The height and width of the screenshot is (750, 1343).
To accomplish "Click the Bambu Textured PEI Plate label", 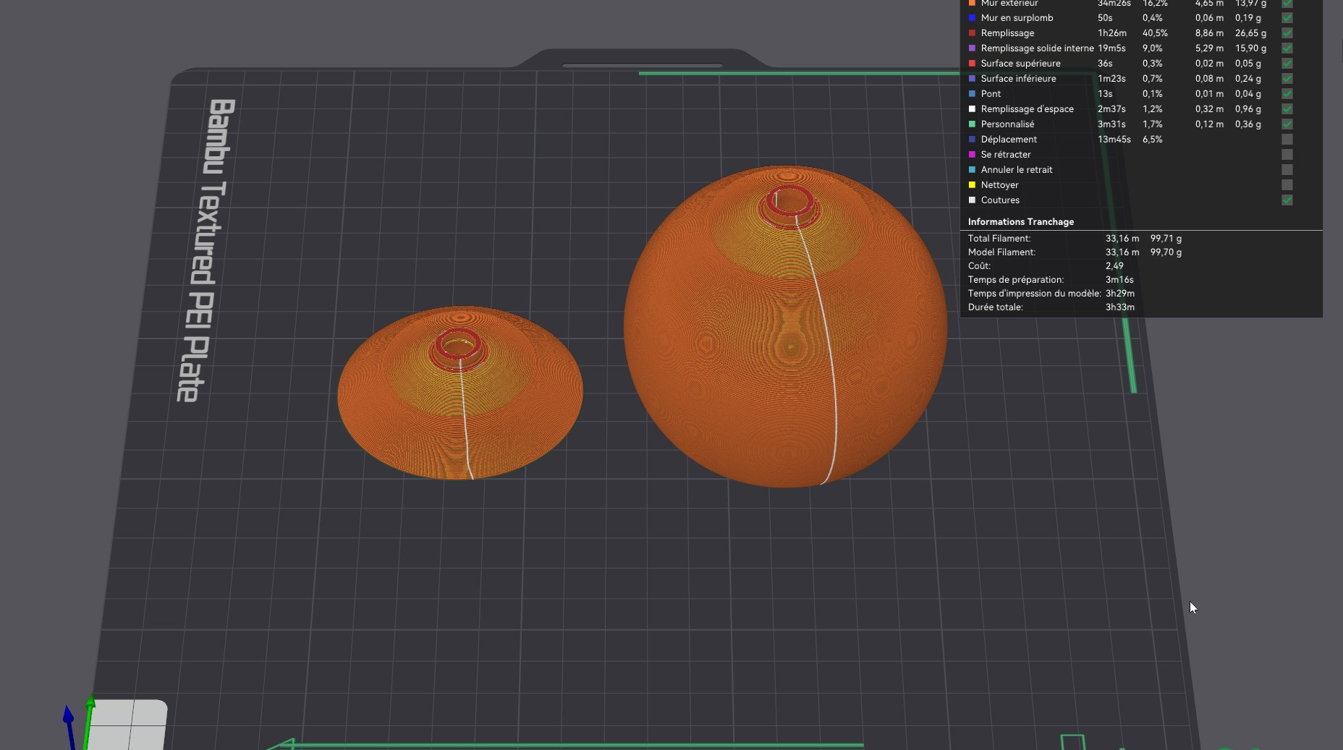I will tap(205, 250).
